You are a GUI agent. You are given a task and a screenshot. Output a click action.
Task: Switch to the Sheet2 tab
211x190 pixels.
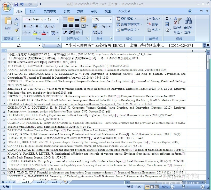38,182
